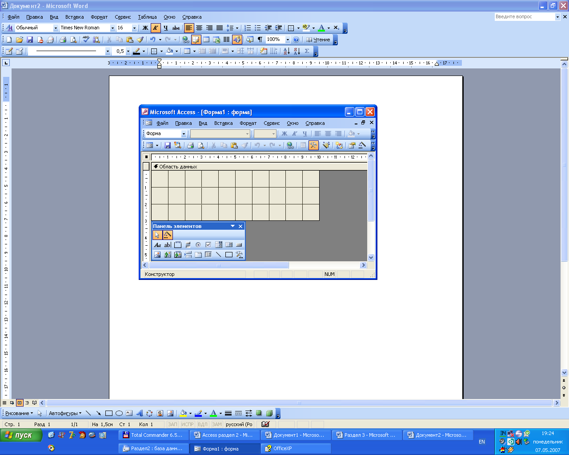Apply fill color bucket in drawing toolbar

pyautogui.click(x=183, y=413)
